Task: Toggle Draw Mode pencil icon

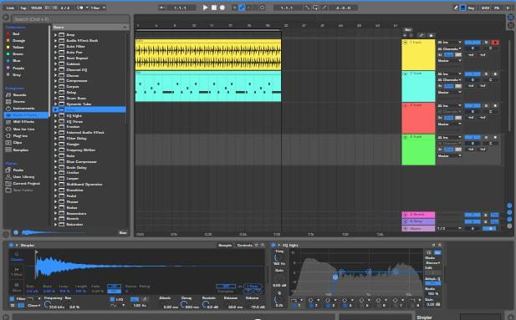Action: pos(456,8)
